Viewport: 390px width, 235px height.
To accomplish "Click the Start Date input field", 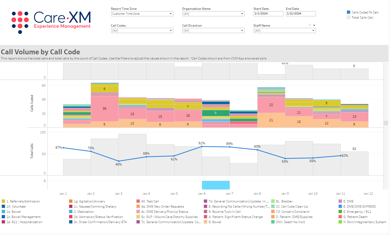I will click(268, 14).
